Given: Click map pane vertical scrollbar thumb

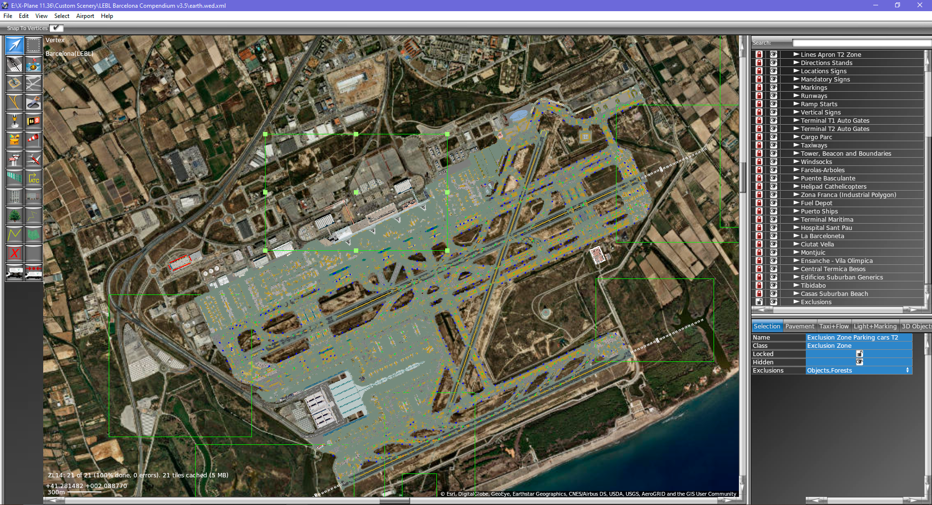Looking at the screenshot, I should [x=742, y=179].
